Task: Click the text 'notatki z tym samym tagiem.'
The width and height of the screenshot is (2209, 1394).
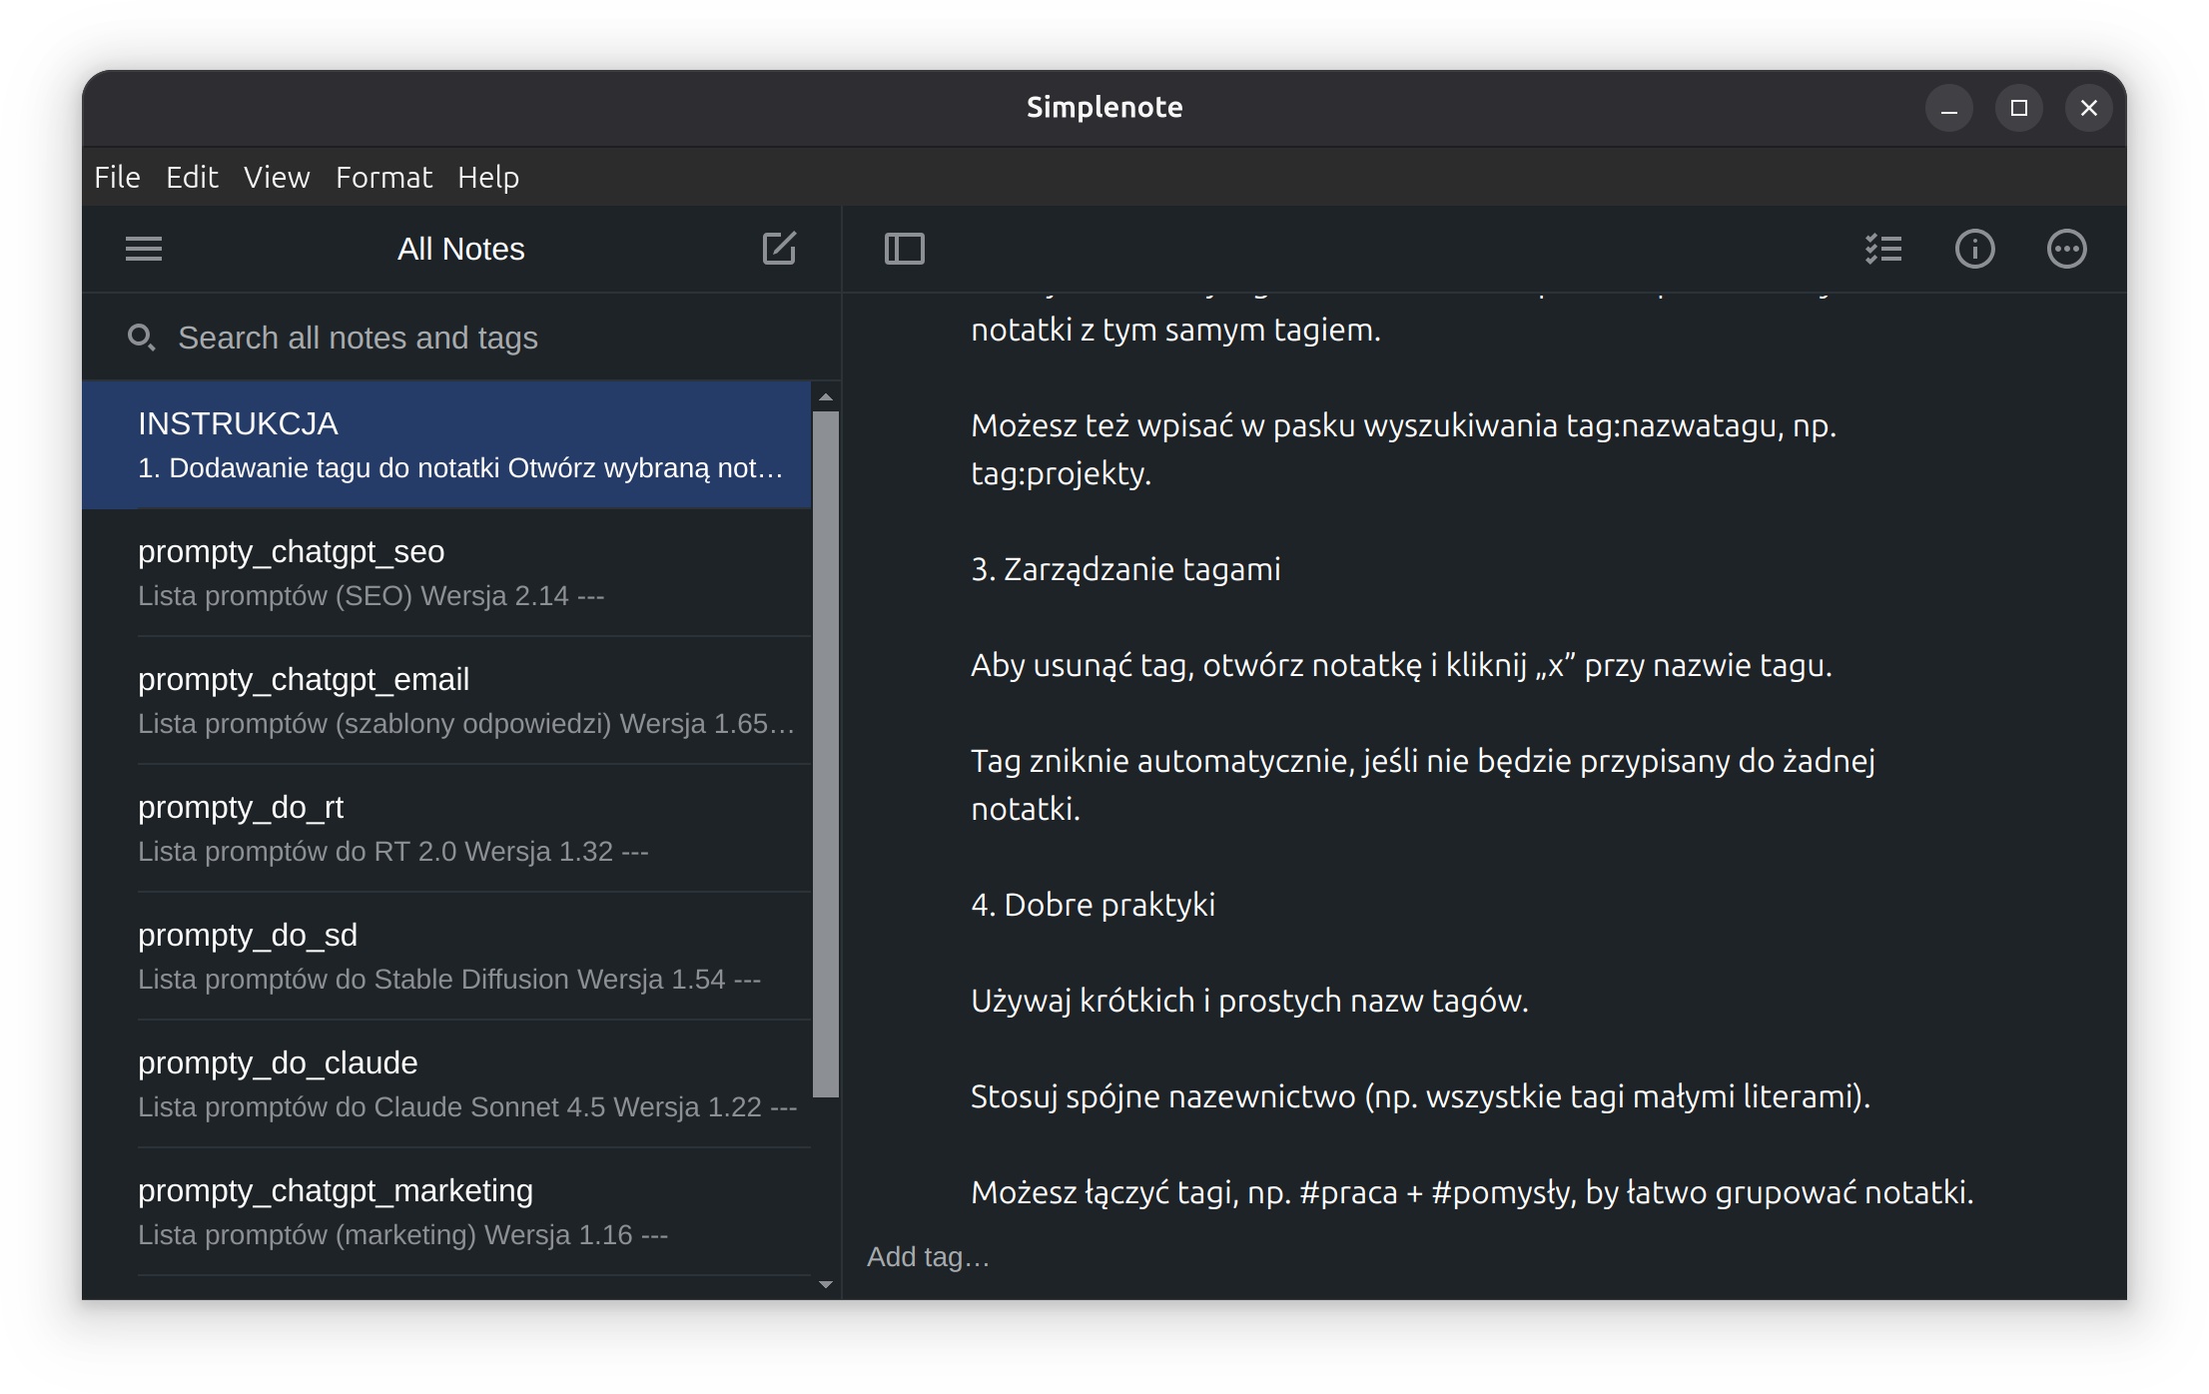Action: click(1175, 330)
